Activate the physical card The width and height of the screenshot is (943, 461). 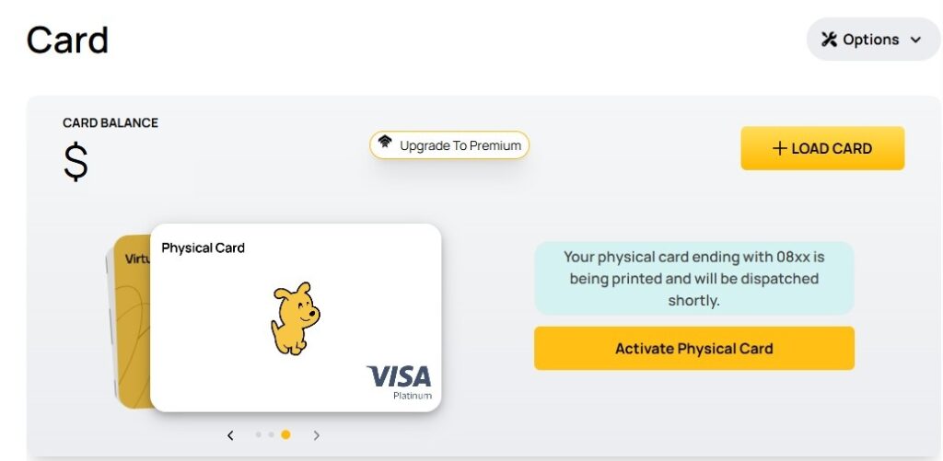click(x=693, y=349)
